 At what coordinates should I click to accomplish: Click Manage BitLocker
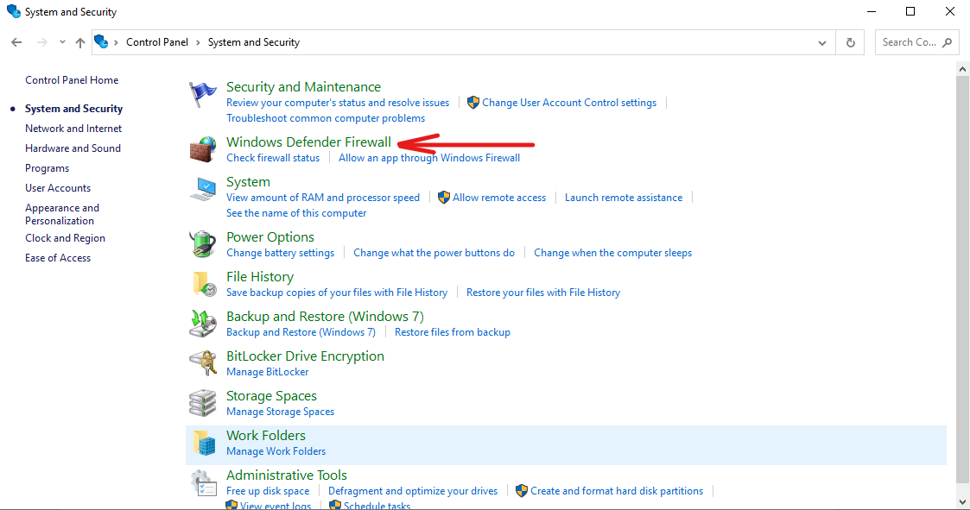[x=267, y=372]
